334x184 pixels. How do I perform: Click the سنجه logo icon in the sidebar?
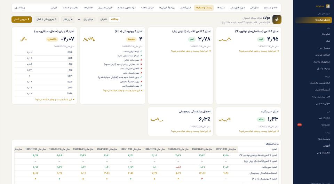coord(328,6)
